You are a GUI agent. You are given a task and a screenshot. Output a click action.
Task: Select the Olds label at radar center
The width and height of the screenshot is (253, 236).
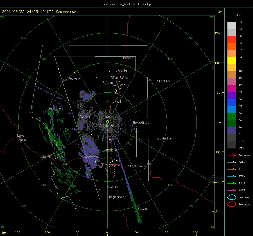coord(107,117)
